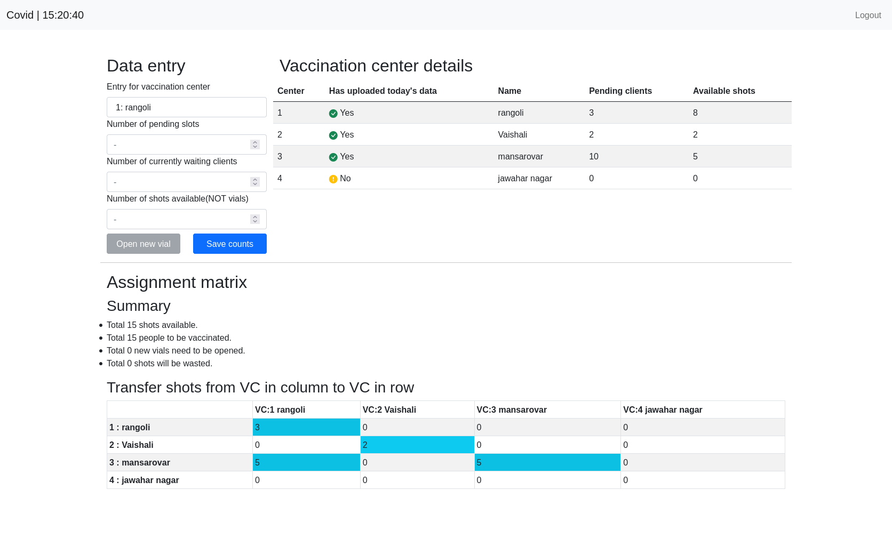Click Has uploaded today's data column header
The image size is (892, 554).
point(383,91)
